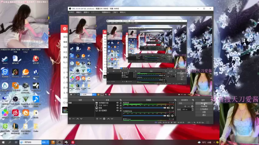Image resolution: width=259 pixels, height=145 pixels.
Task: Adjust the 视频捕获设备 mixer volume slider
Action: coord(145,116)
